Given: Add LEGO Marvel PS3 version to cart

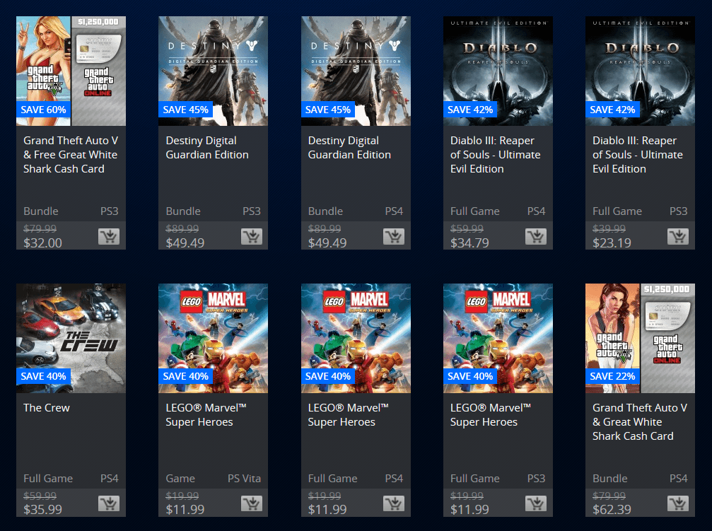Looking at the screenshot, I should (535, 503).
